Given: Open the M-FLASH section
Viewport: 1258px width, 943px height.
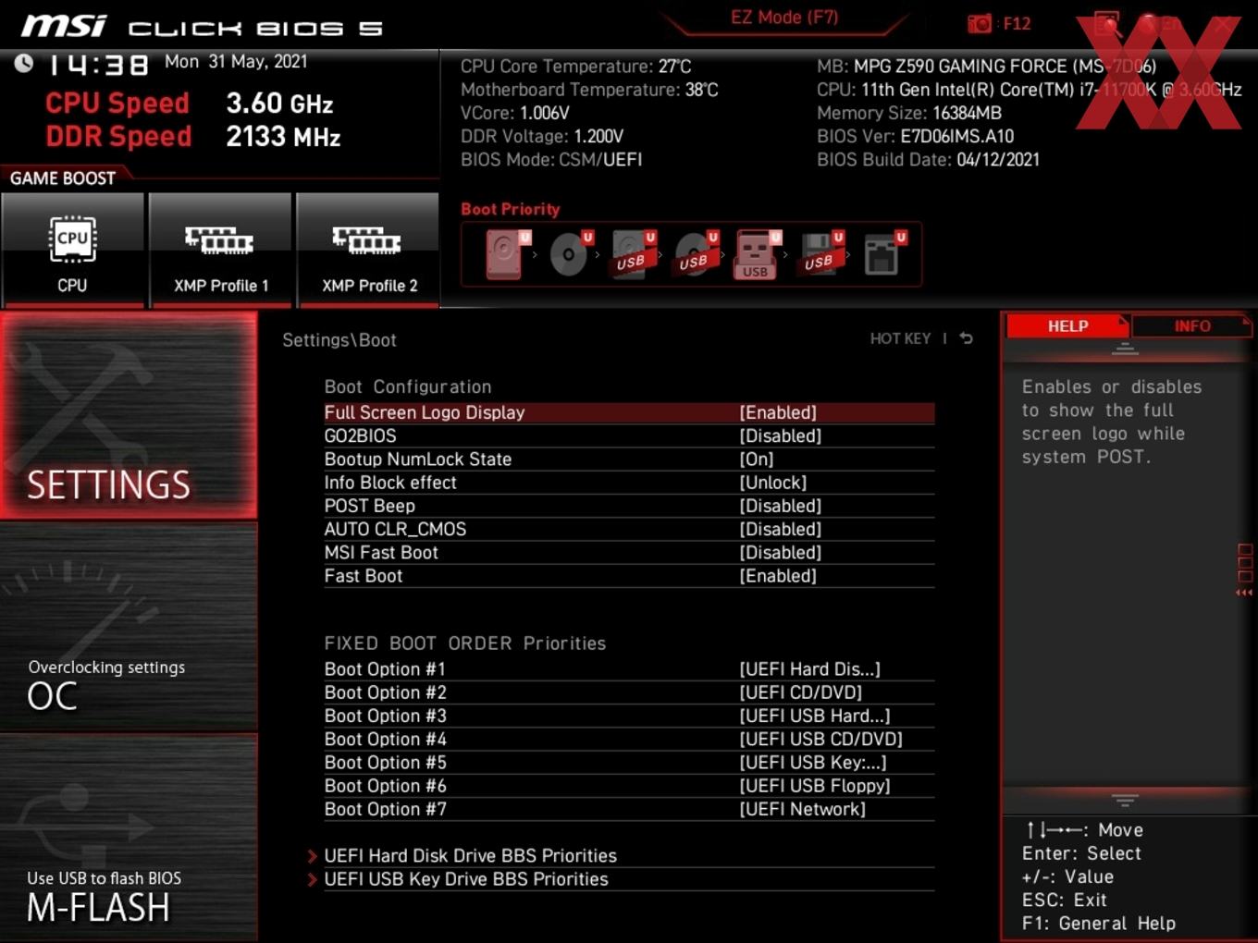Looking at the screenshot, I should click(x=129, y=838).
